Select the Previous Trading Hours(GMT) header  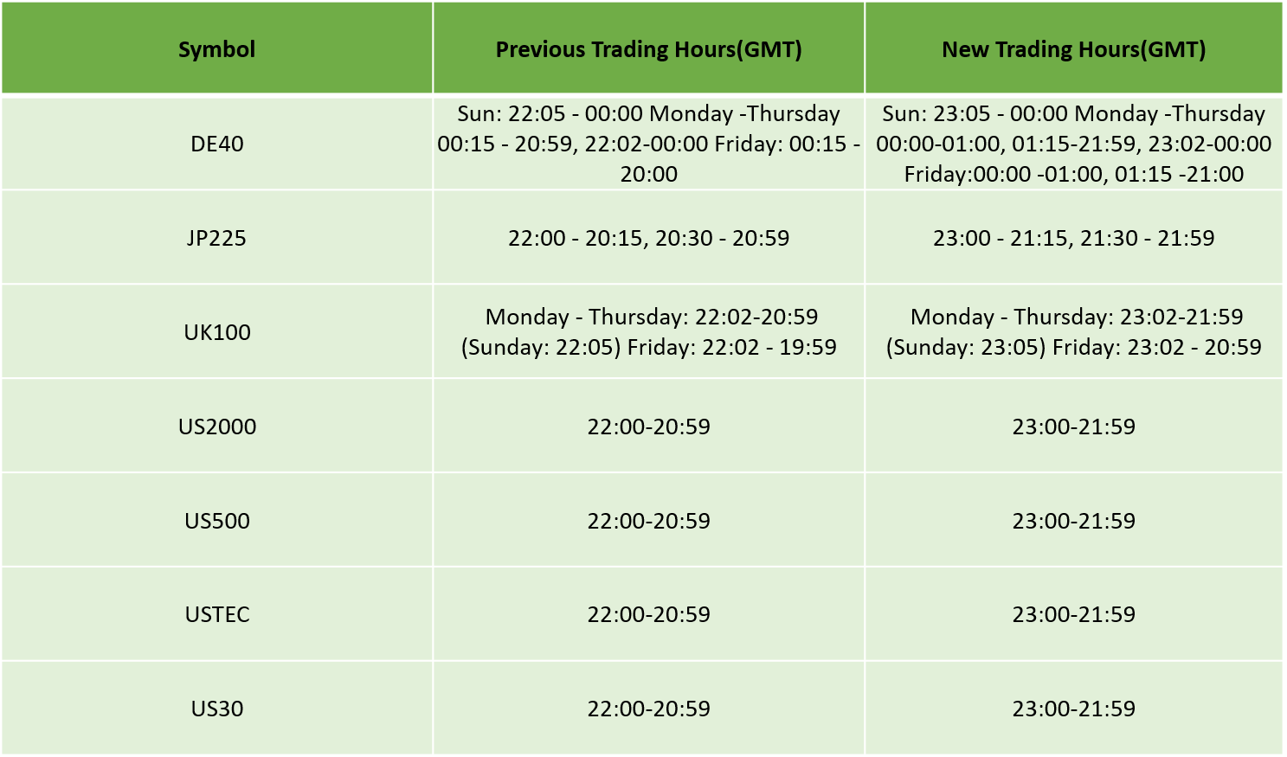click(x=648, y=48)
